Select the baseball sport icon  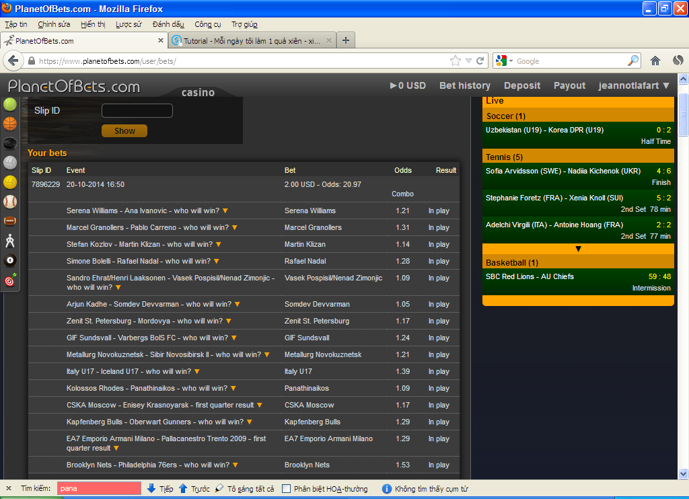(x=9, y=202)
